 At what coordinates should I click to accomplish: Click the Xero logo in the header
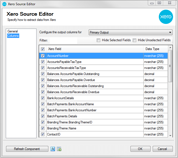coord(166,17)
